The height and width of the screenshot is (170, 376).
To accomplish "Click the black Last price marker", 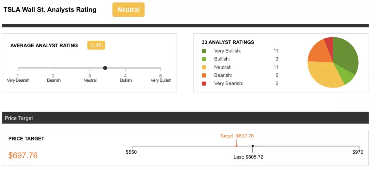I will 253,146.
